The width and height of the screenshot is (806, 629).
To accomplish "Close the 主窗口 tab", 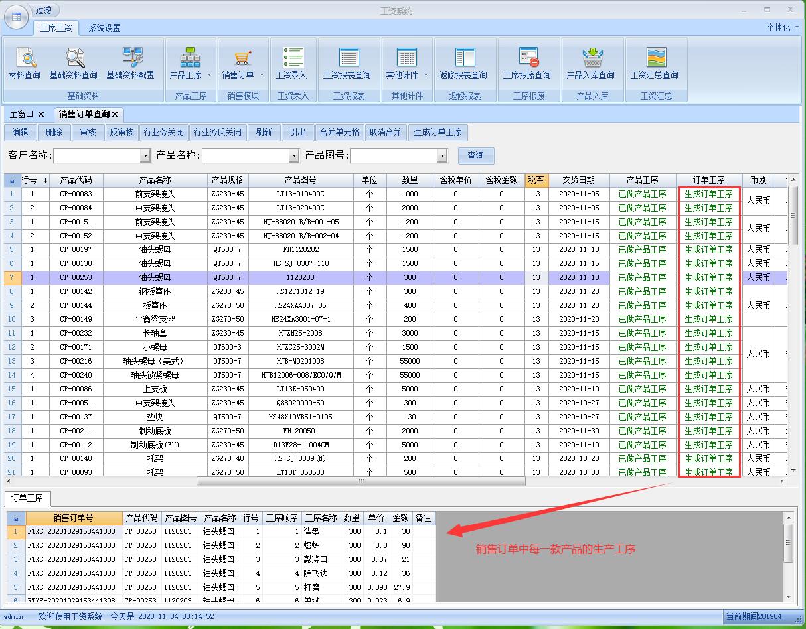I will point(41,115).
